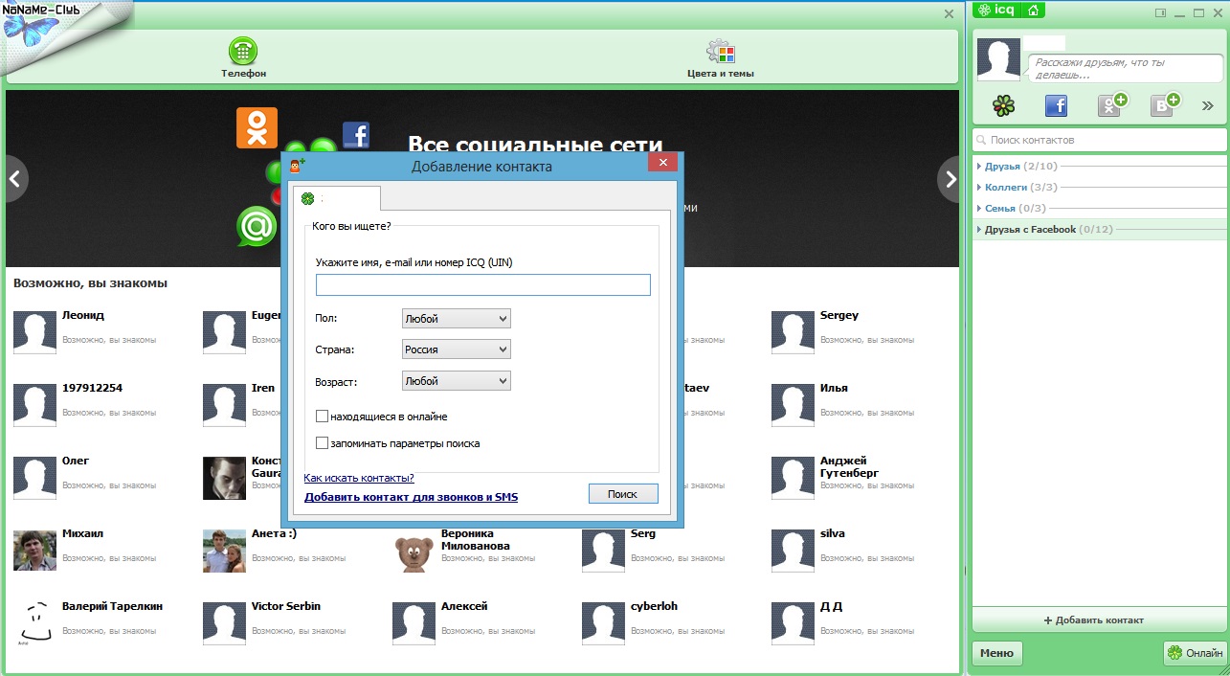
Task: Enable the находящиеся в онлайне checkbox
Action: 322,417
